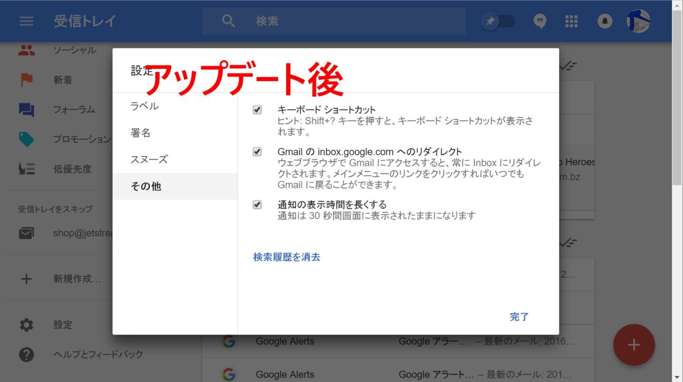683x382 pixels.
Task: Open the スヌーズ settings tab
Action: tap(149, 159)
